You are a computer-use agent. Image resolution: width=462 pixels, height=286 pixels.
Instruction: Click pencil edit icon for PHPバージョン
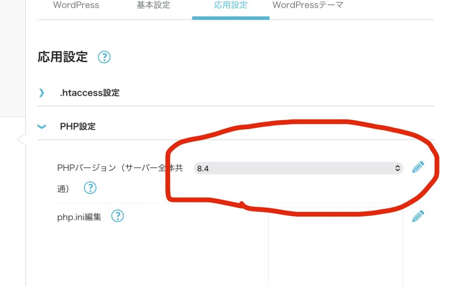click(418, 167)
